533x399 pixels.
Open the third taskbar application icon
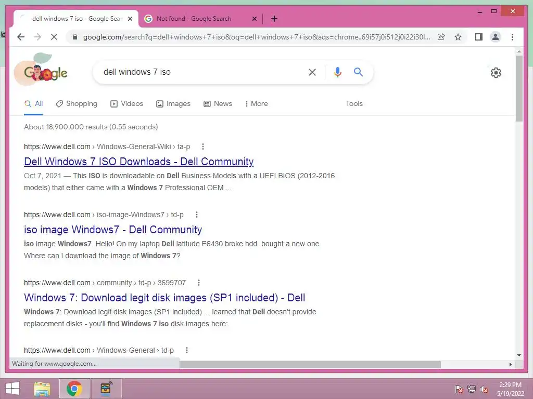click(x=106, y=389)
